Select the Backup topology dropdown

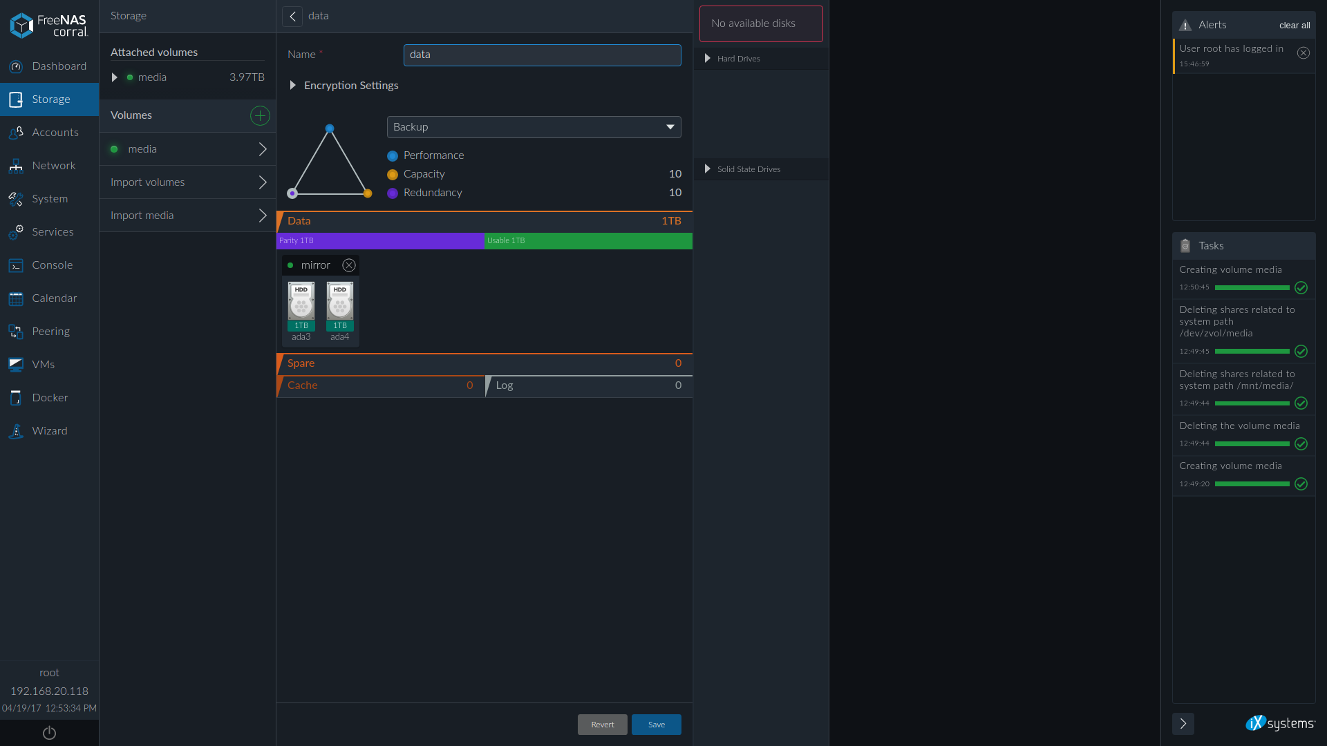533,126
